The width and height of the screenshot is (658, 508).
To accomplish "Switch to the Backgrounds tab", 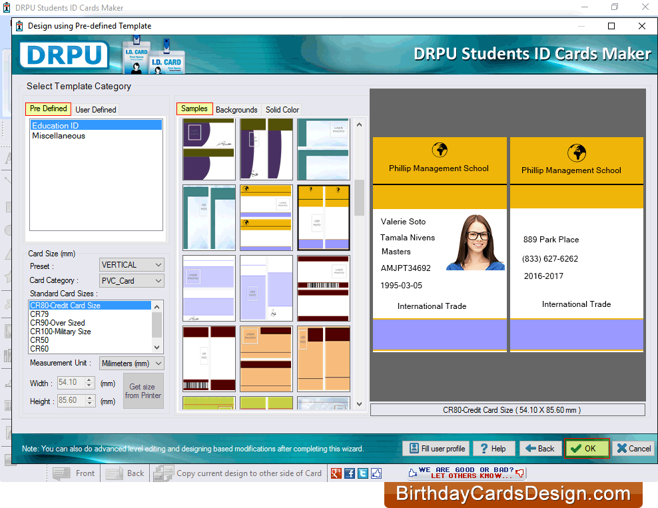I will point(236,109).
